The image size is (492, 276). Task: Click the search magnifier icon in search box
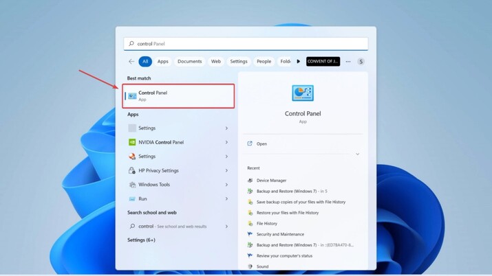[131, 43]
